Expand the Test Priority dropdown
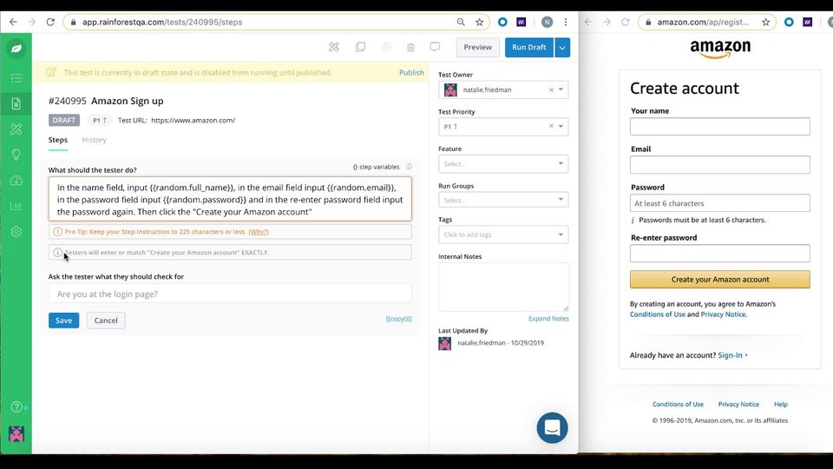This screenshot has width=833, height=469. point(561,127)
